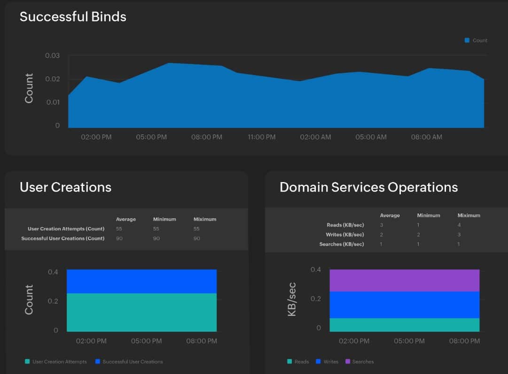Click the Miximum header in Domain Services table
The image size is (508, 374).
(469, 215)
